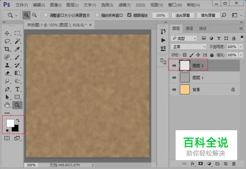Select the Magic Wand tool

pyautogui.click(x=17, y=41)
